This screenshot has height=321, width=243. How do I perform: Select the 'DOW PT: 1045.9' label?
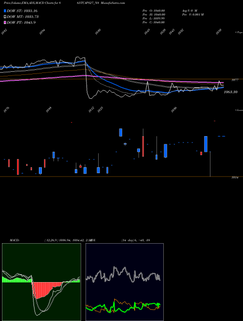point(21,22)
